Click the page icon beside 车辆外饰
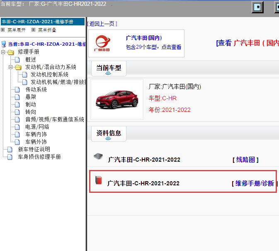This screenshot has height=251, width=279. click(17, 142)
